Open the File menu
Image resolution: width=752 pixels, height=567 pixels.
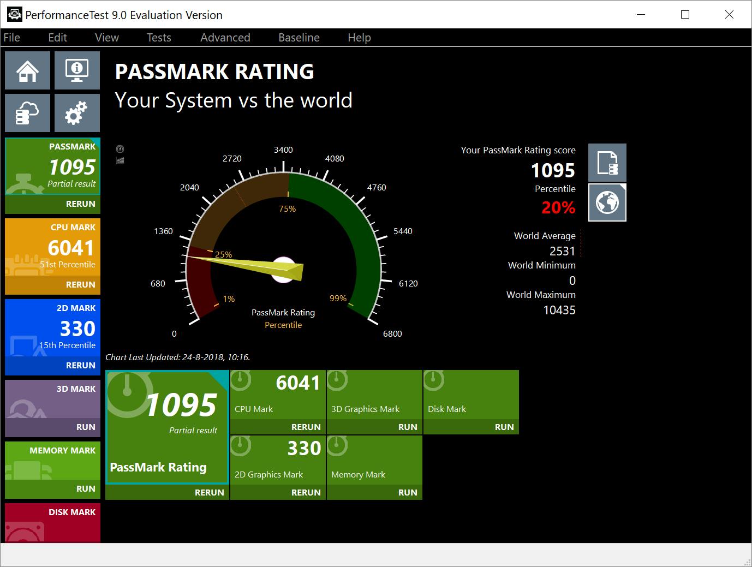(x=11, y=38)
